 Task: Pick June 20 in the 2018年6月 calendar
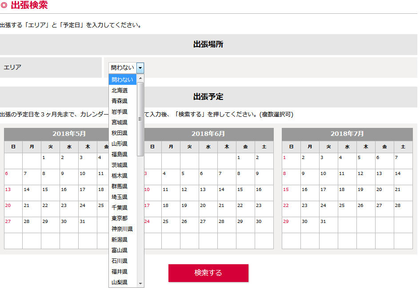[208, 209]
